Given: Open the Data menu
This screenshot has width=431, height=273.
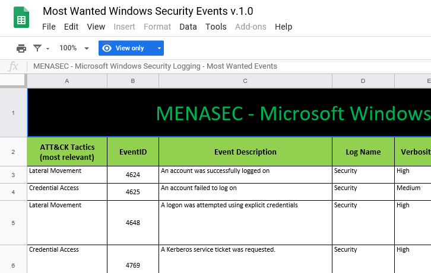Looking at the screenshot, I should pyautogui.click(x=188, y=27).
